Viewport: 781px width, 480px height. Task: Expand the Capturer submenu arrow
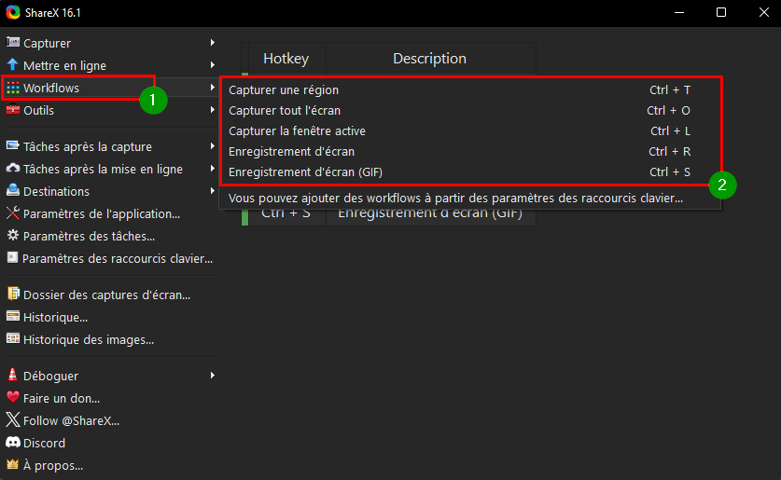click(212, 43)
